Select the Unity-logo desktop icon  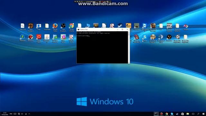point(177,39)
